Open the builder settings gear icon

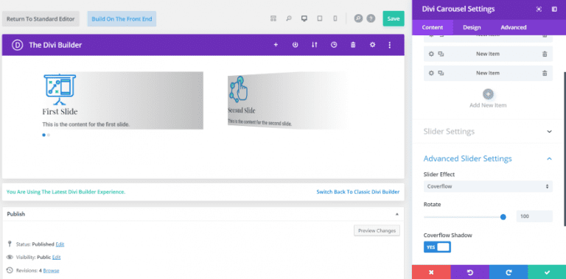click(372, 45)
